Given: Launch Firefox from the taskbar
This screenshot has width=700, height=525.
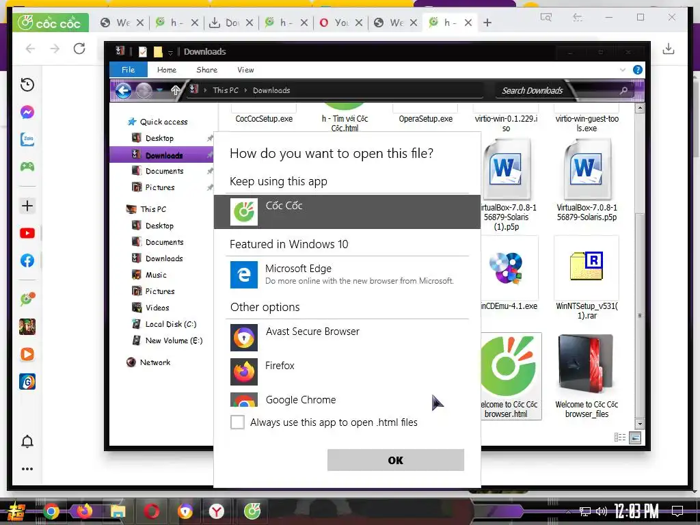Looking at the screenshot, I should (84, 511).
